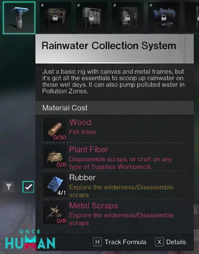Image resolution: width=199 pixels, height=254 pixels.
Task: Click the Plant Fiber material icon
Action: pos(55,156)
